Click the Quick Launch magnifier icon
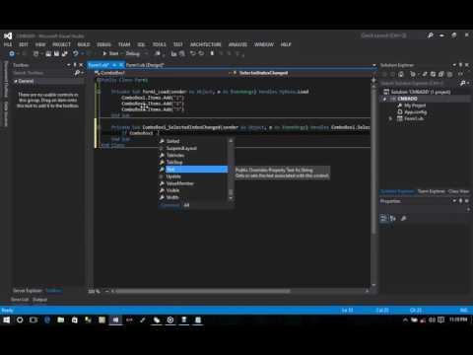 (x=431, y=35)
